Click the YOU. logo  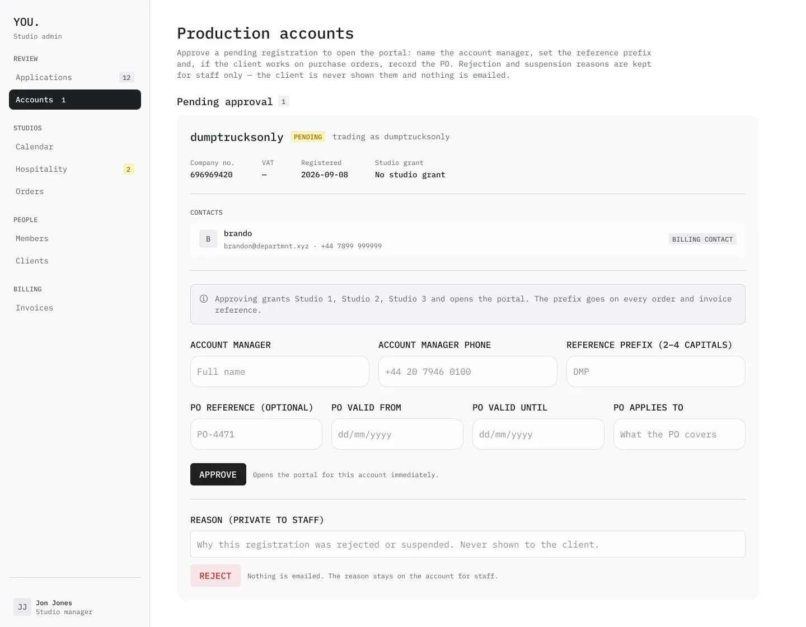[x=26, y=22]
